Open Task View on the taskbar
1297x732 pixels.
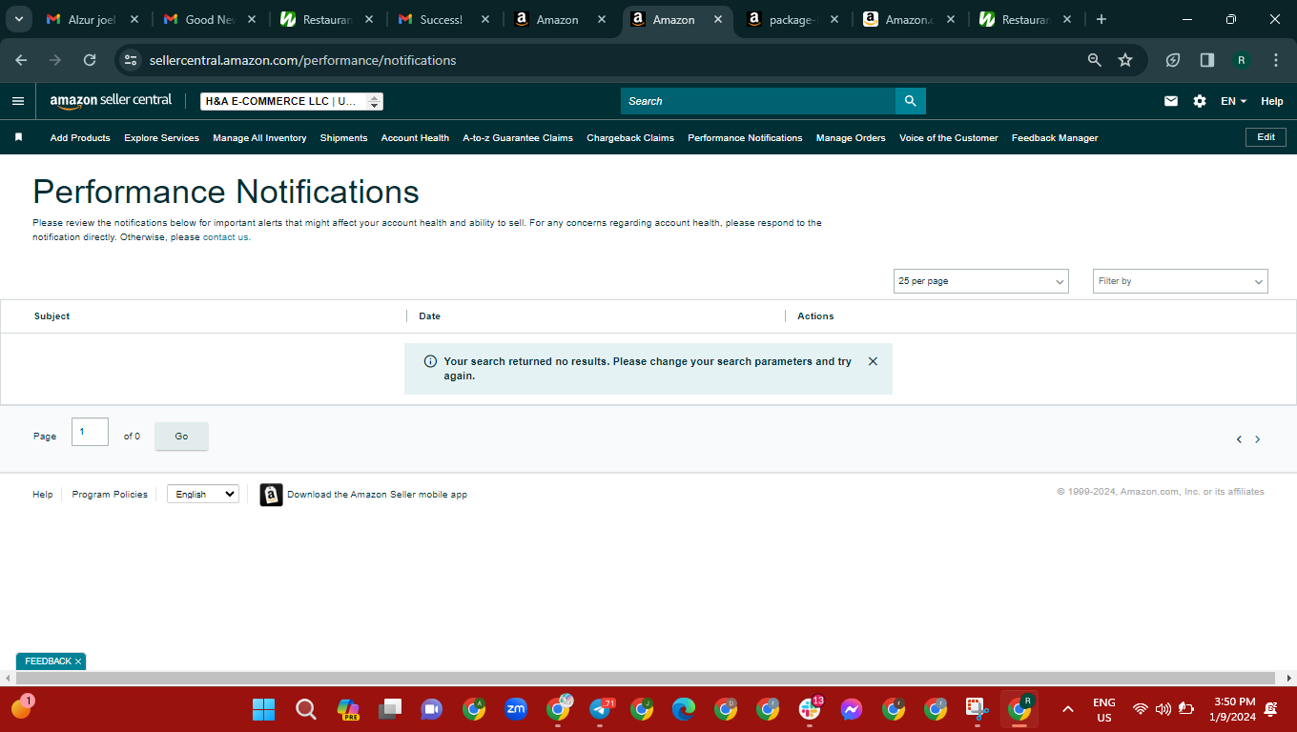point(389,709)
